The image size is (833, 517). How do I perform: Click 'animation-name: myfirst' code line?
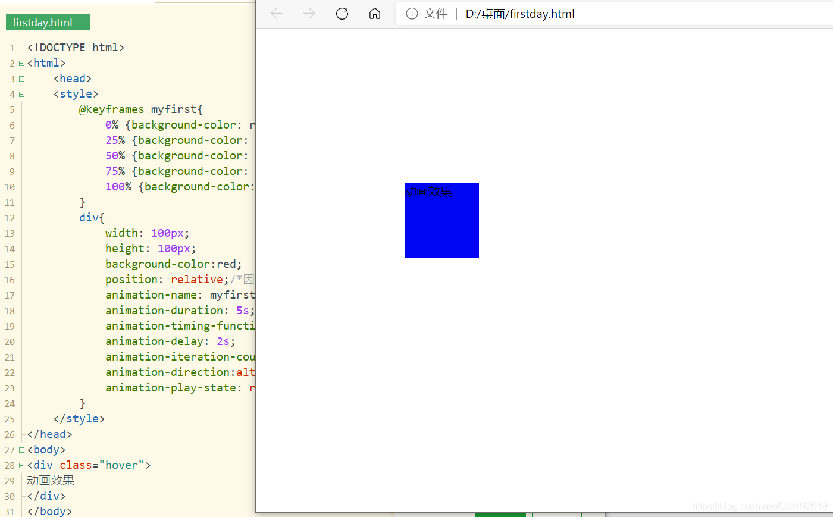click(180, 295)
